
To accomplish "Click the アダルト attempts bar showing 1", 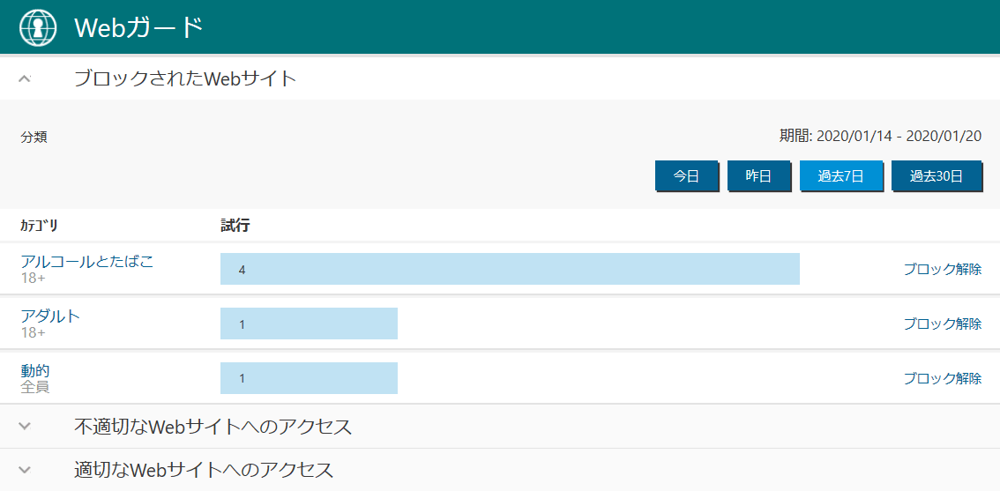I will tap(309, 324).
